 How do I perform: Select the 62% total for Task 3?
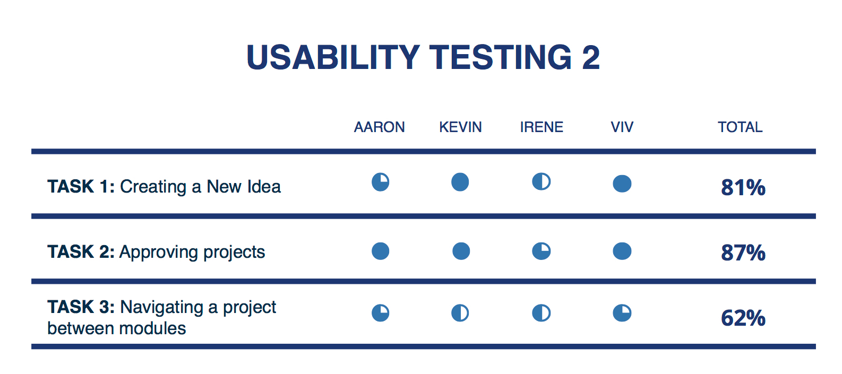coord(743,318)
